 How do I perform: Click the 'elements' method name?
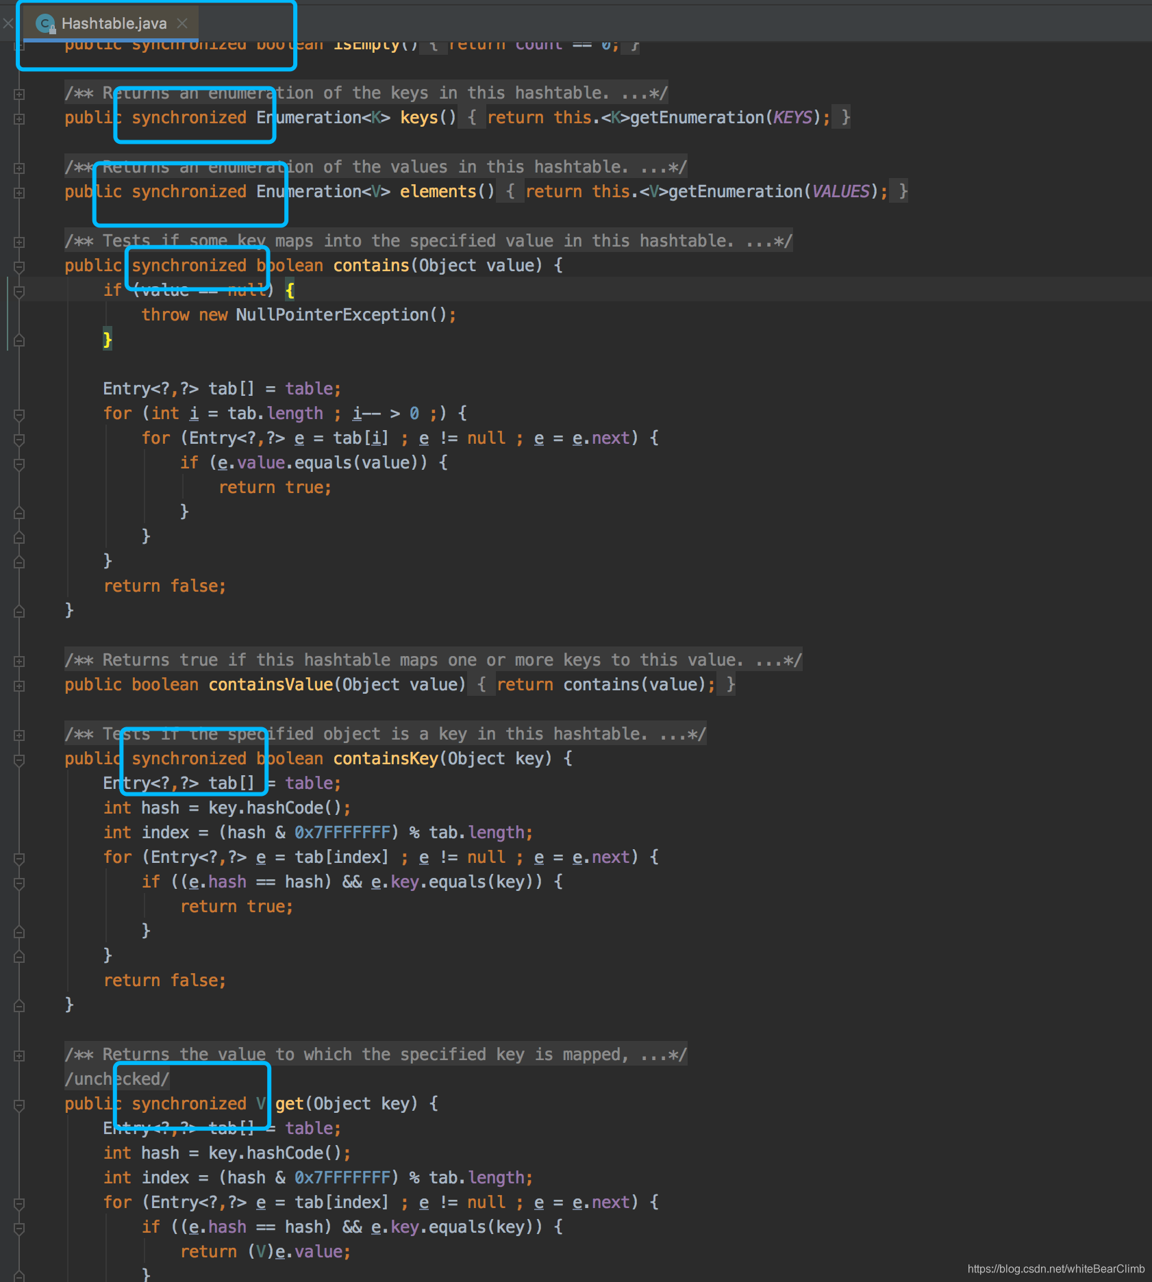(438, 192)
